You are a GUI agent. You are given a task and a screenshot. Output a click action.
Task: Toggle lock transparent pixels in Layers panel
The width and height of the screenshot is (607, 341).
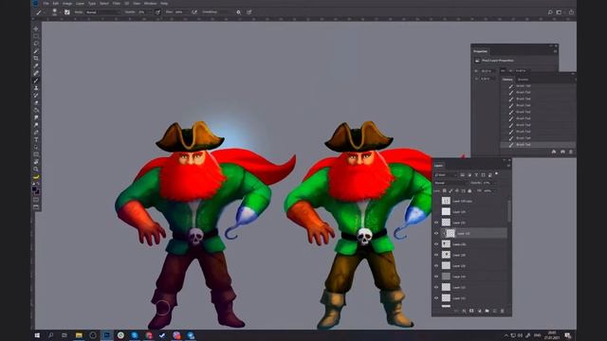point(445,190)
